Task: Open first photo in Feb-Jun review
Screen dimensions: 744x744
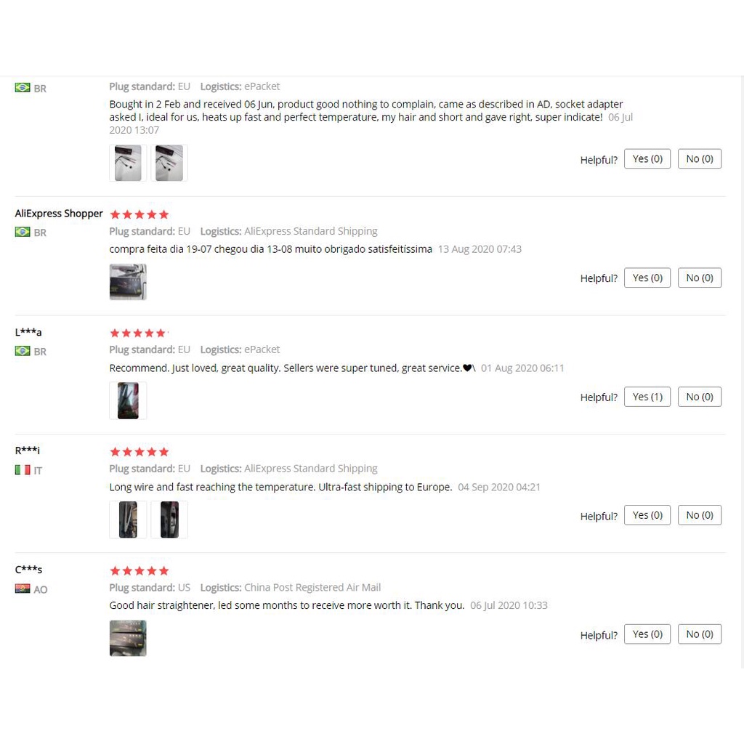Action: point(128,163)
